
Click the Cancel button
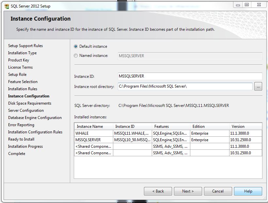click(x=218, y=191)
